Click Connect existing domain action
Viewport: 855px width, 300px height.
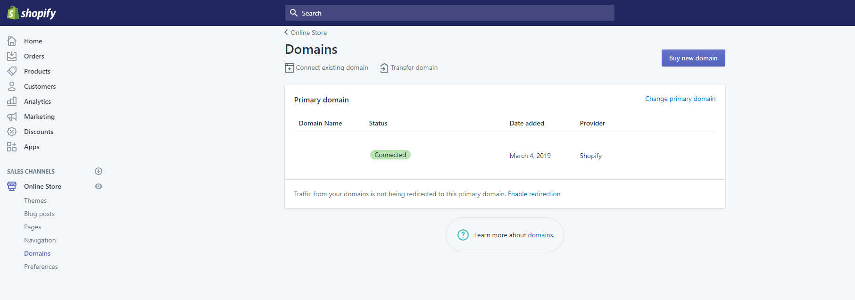(x=327, y=68)
